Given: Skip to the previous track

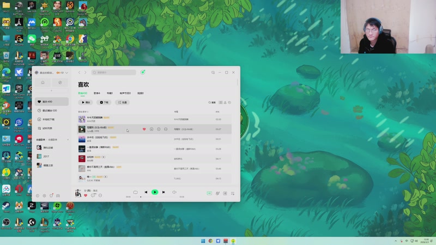Looking at the screenshot, I should pyautogui.click(x=146, y=192).
